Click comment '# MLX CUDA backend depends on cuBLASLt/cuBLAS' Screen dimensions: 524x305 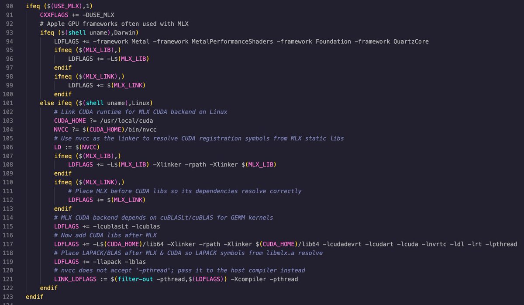coord(164,217)
